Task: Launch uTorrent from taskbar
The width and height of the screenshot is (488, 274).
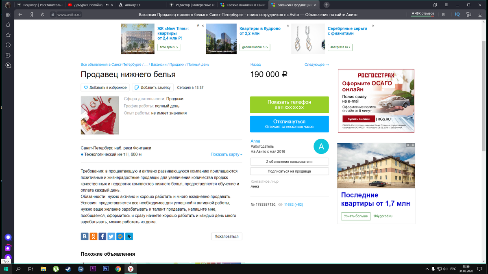Action: point(56,269)
